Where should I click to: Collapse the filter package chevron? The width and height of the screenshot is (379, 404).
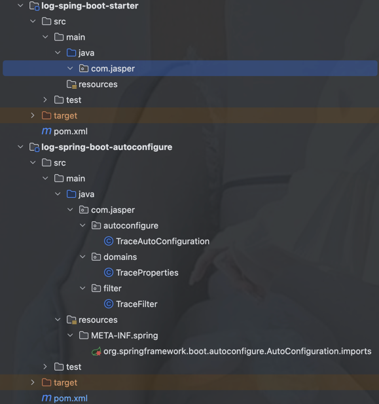(x=82, y=288)
